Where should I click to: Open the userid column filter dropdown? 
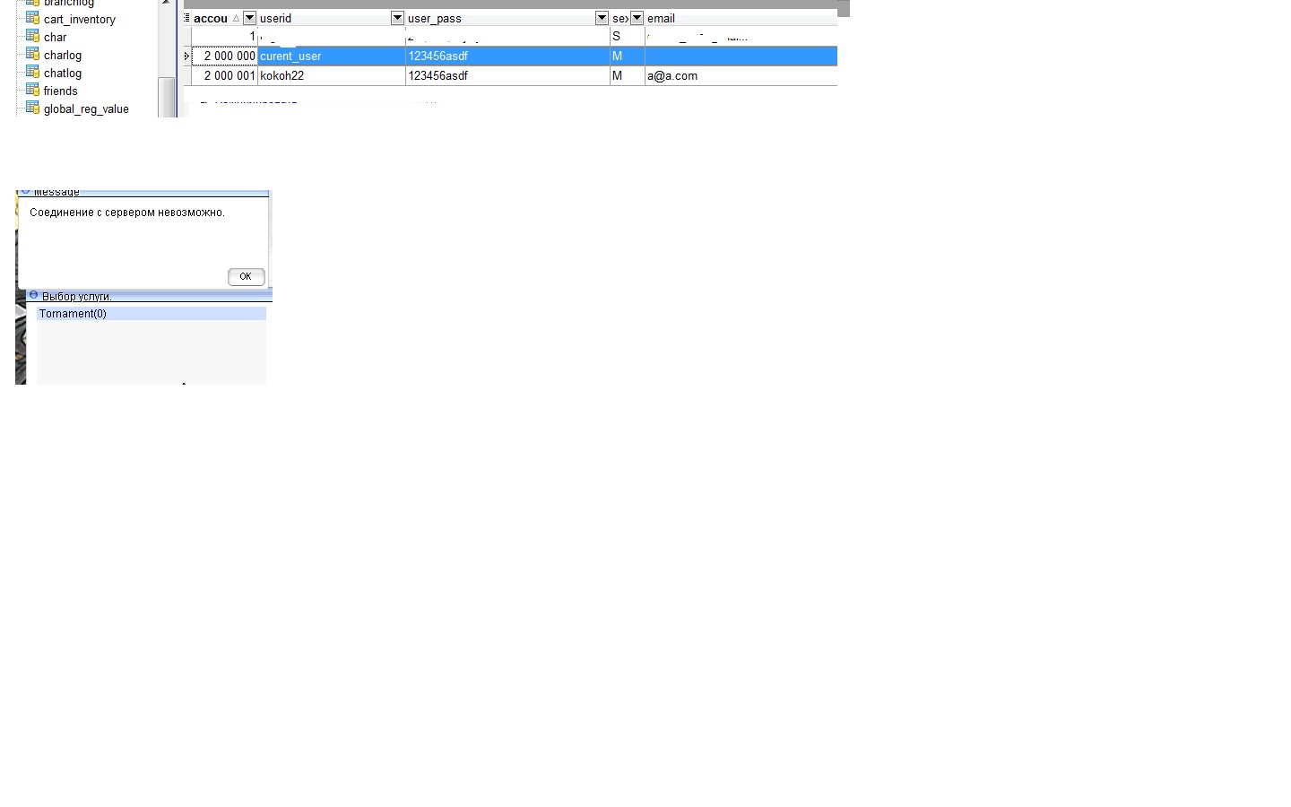tap(397, 18)
